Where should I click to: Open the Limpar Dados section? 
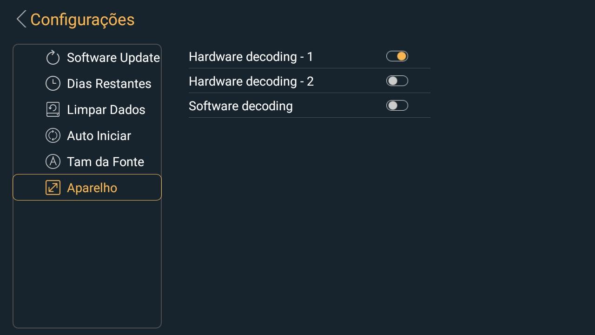(x=106, y=110)
